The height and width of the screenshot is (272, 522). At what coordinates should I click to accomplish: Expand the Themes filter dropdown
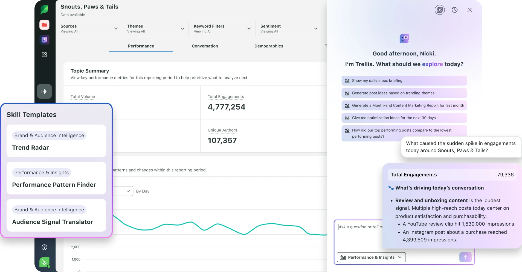[x=155, y=28]
